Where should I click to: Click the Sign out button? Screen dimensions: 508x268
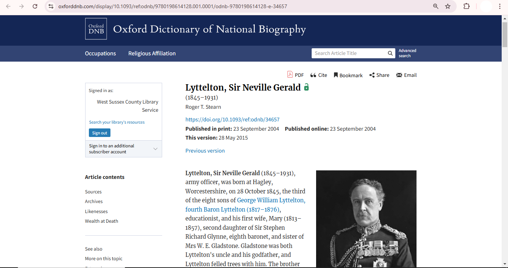click(100, 133)
